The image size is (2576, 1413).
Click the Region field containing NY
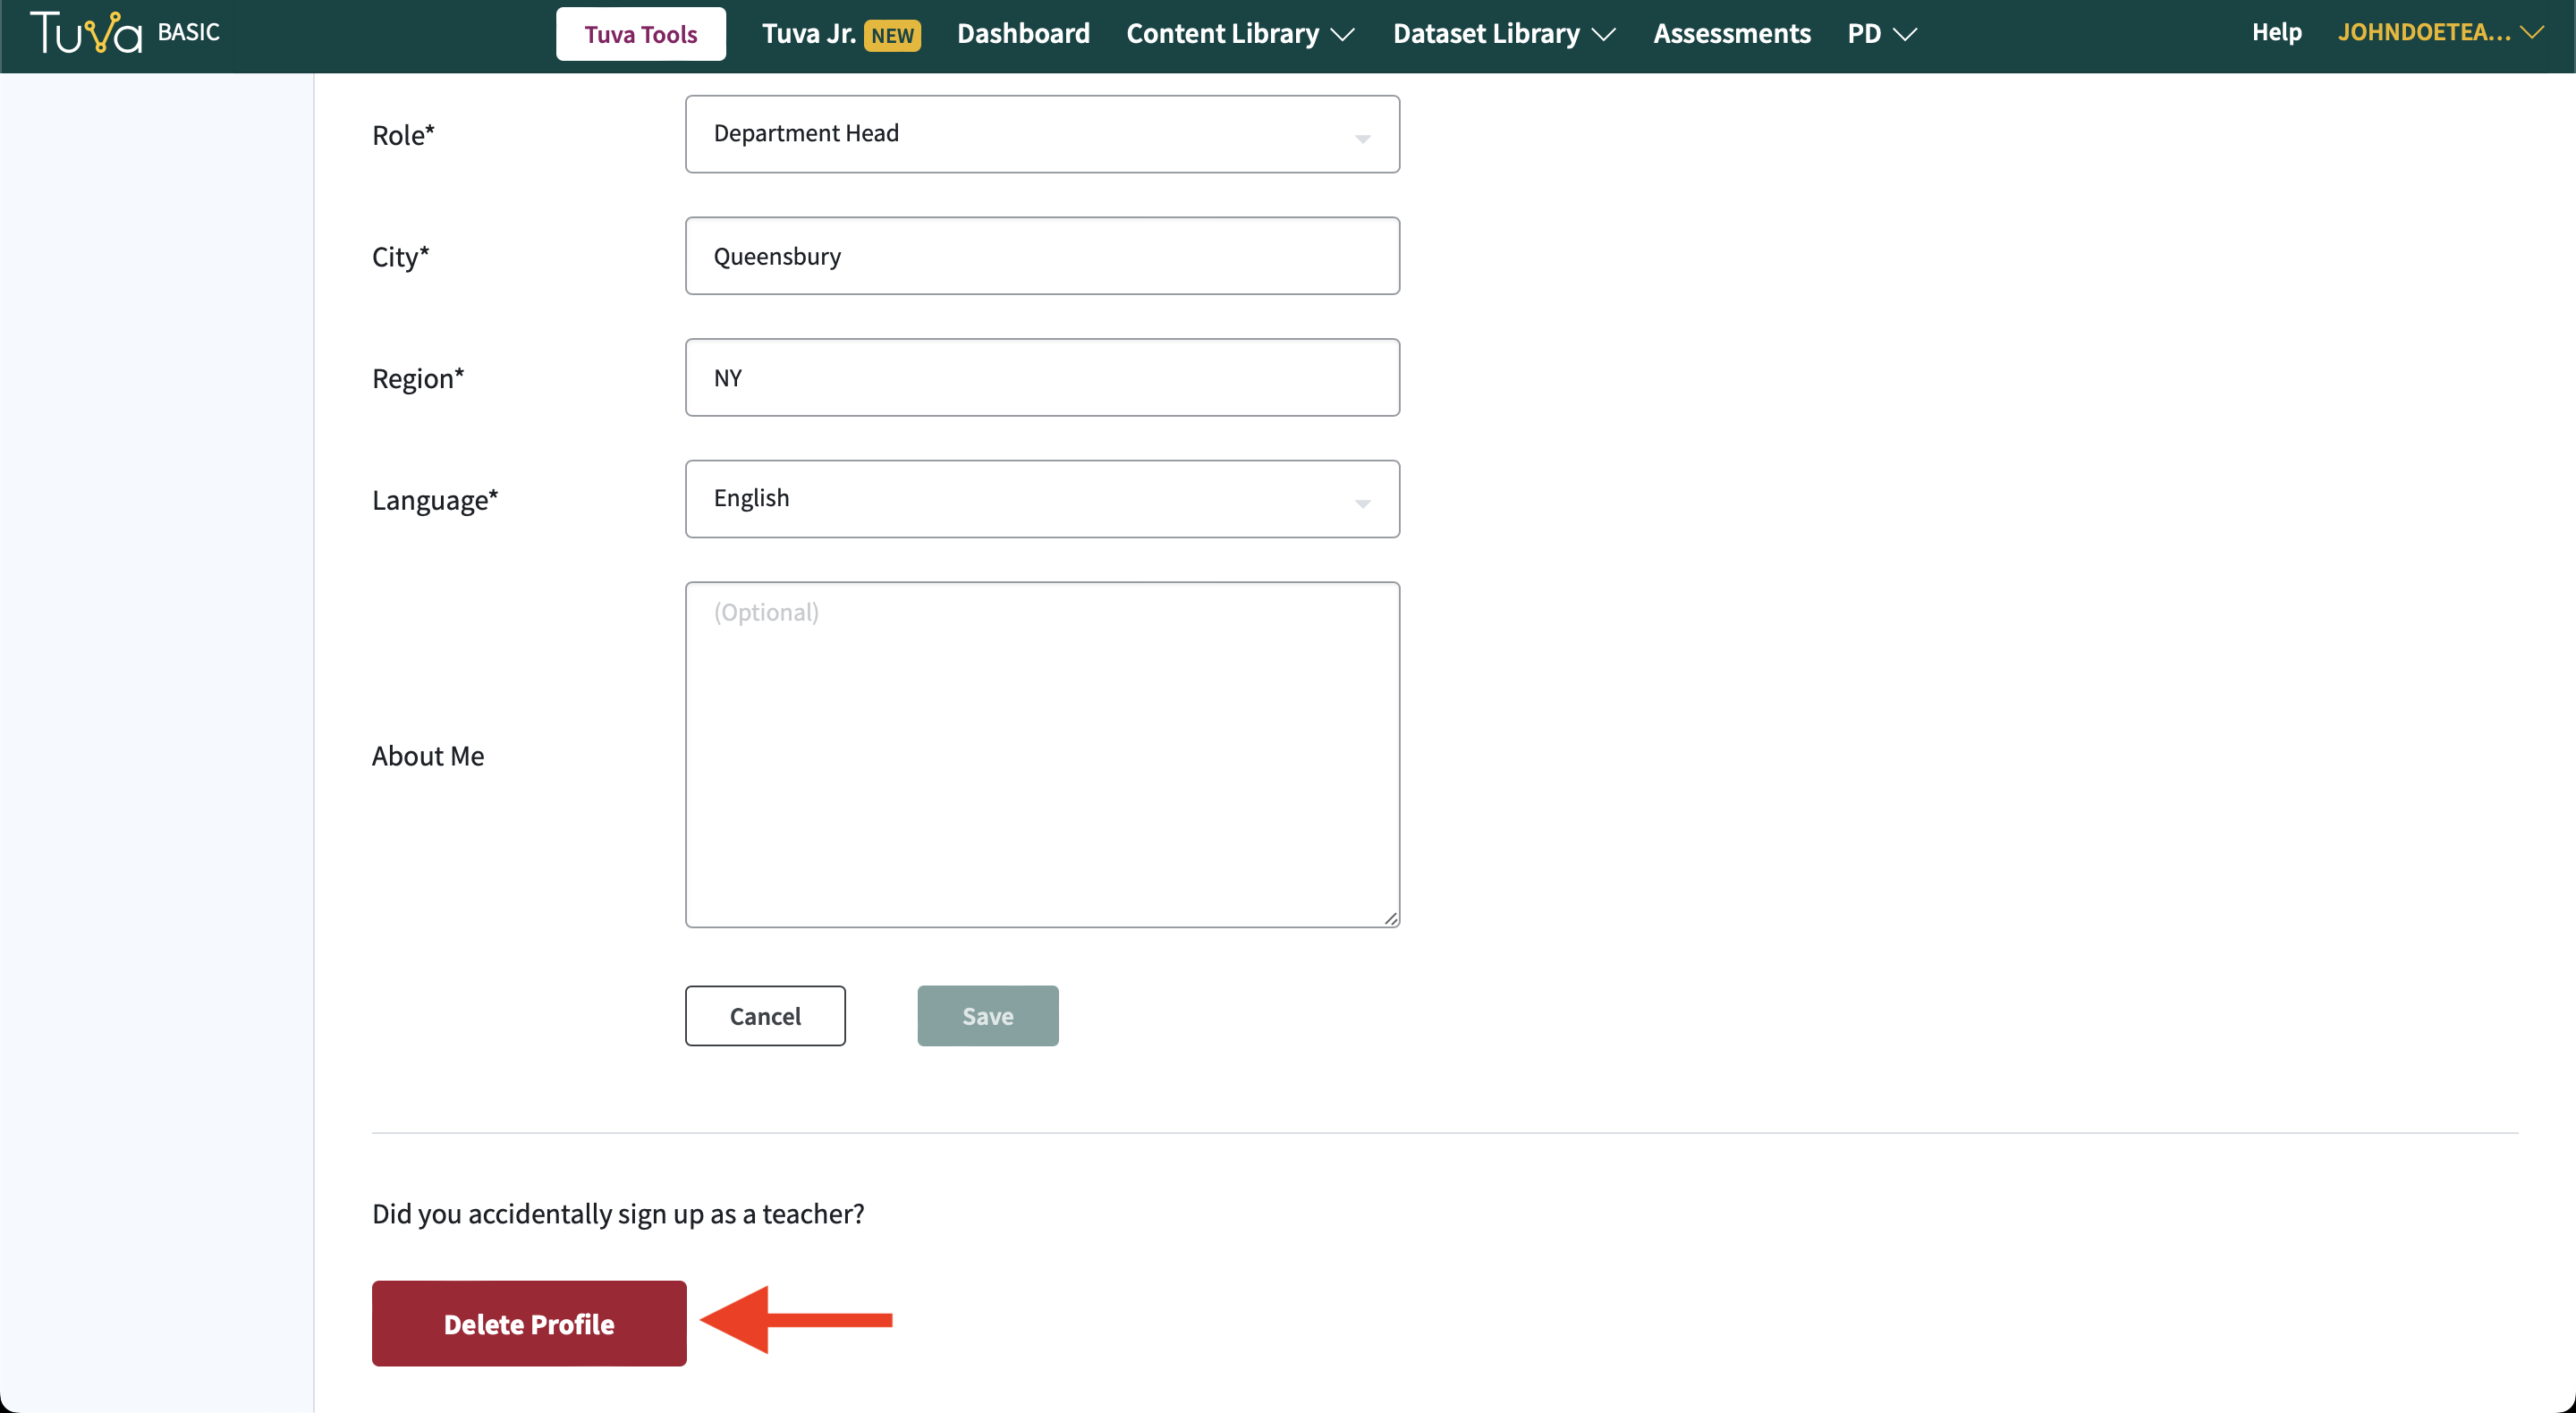1042,378
